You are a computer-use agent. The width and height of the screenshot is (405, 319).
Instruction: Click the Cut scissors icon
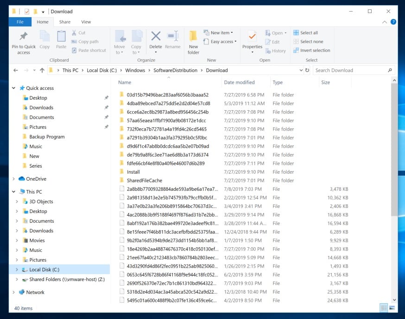(x=74, y=33)
